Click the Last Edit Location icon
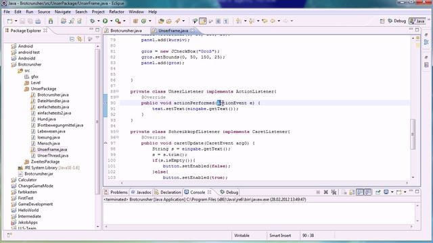433x243 pixels. pos(265,21)
